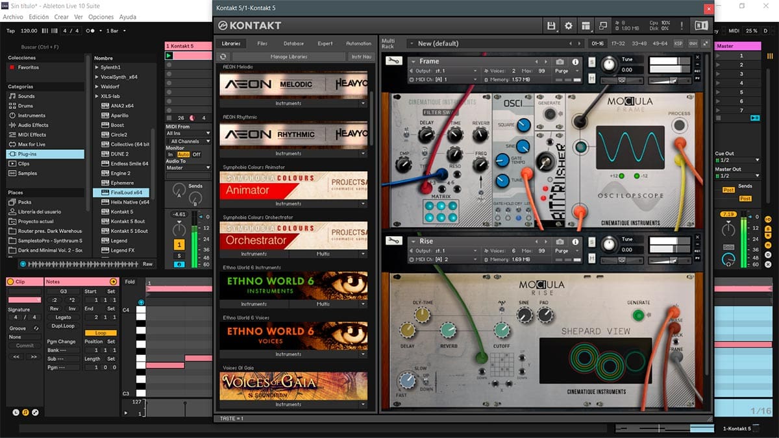The height and width of the screenshot is (438, 779).
Task: Click the Clip panel circle icon
Action: [x=11, y=282]
